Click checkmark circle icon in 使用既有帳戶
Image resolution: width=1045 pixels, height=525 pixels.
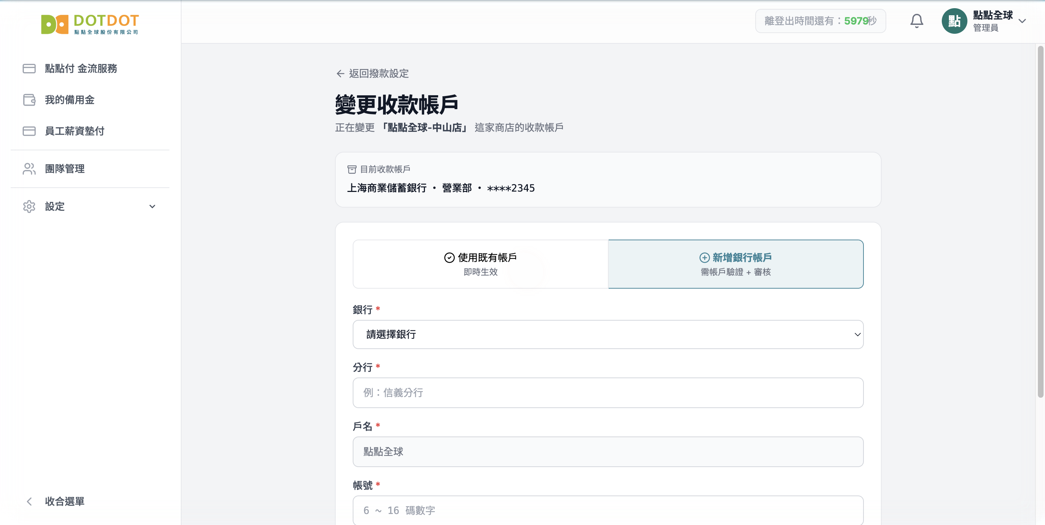pos(449,258)
